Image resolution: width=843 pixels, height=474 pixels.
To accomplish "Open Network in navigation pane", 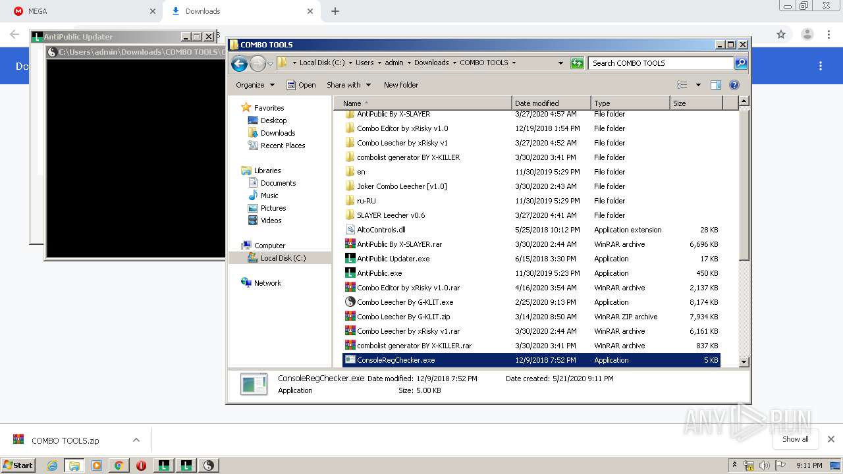I will click(x=267, y=283).
